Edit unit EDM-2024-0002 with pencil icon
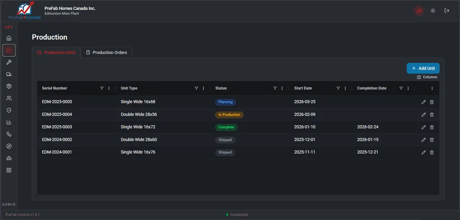 coord(423,140)
